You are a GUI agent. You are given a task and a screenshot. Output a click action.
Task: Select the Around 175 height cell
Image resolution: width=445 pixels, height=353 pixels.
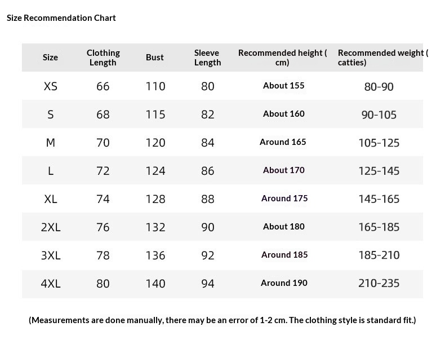(284, 198)
